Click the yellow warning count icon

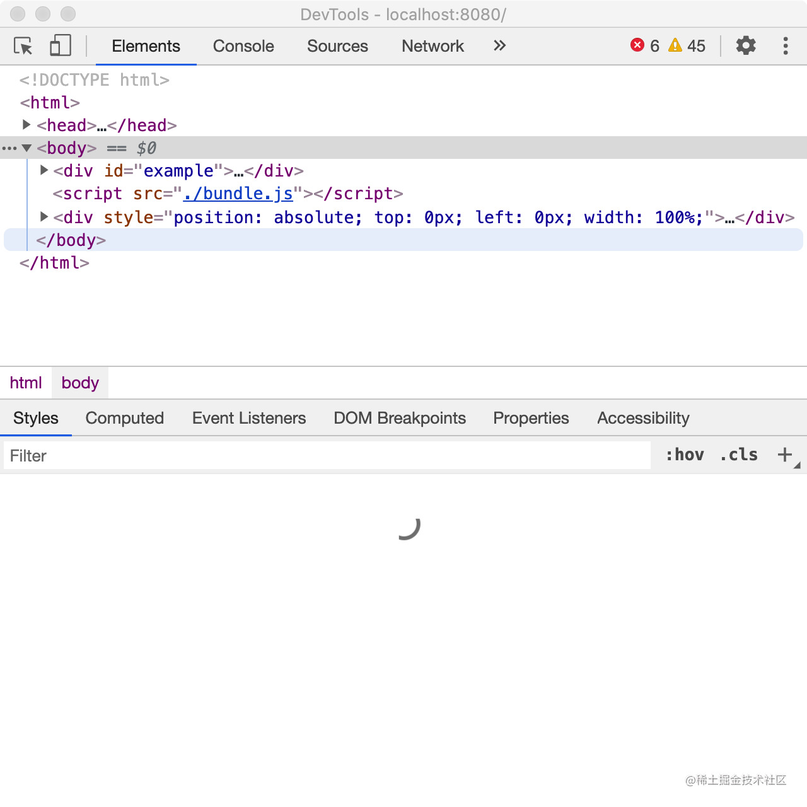675,45
